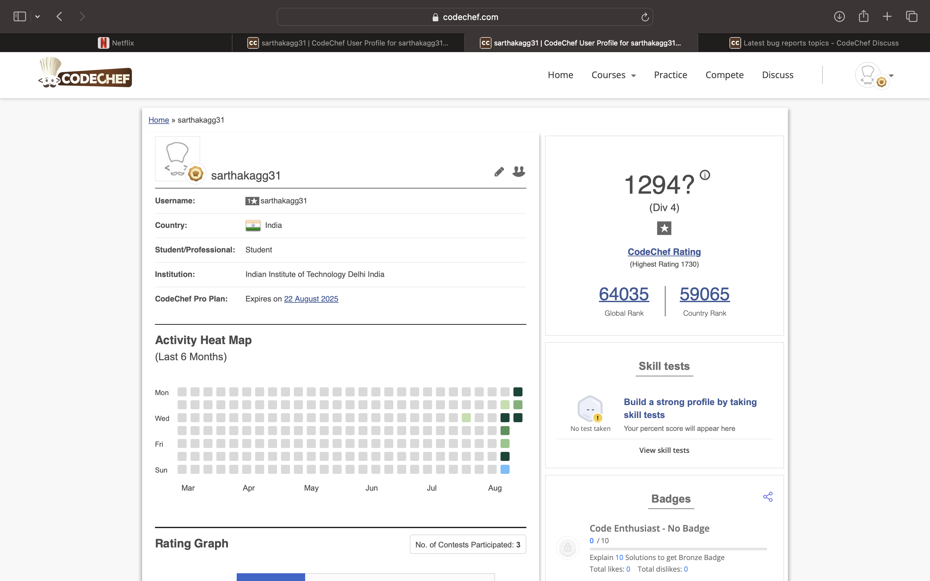Click the address bar showing codechef.com
This screenshot has width=930, height=581.
point(464,17)
